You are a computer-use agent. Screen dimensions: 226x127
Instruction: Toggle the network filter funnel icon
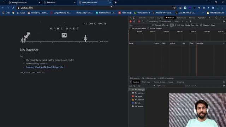(139, 22)
